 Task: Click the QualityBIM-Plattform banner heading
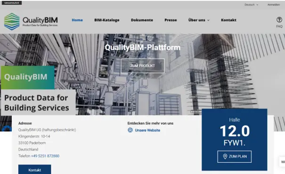[x=143, y=47]
